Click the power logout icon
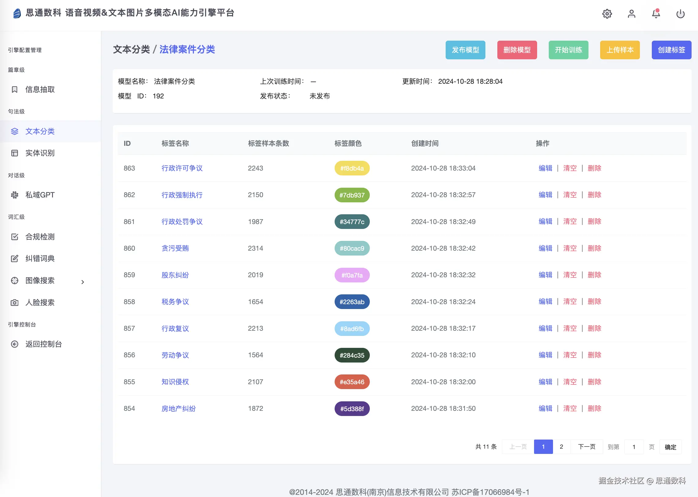698x497 pixels. pyautogui.click(x=680, y=14)
